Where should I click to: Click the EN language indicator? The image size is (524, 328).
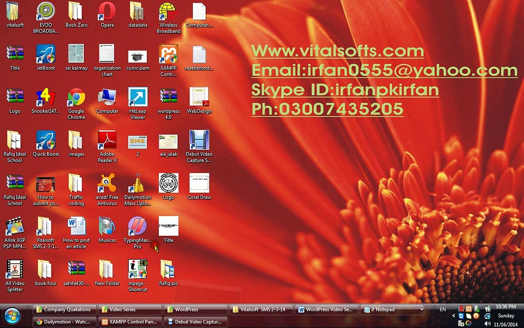(x=443, y=310)
